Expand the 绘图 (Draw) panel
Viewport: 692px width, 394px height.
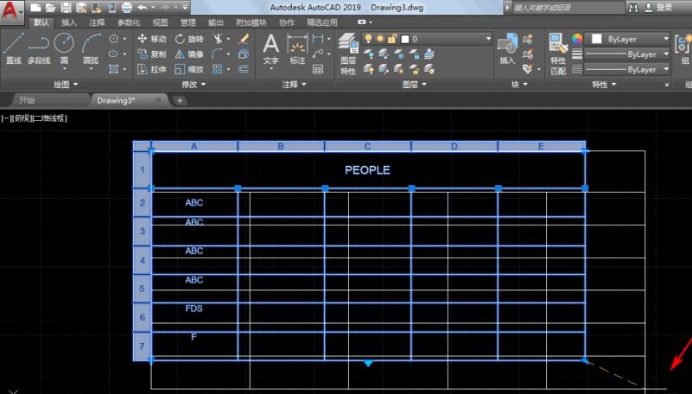pos(66,85)
